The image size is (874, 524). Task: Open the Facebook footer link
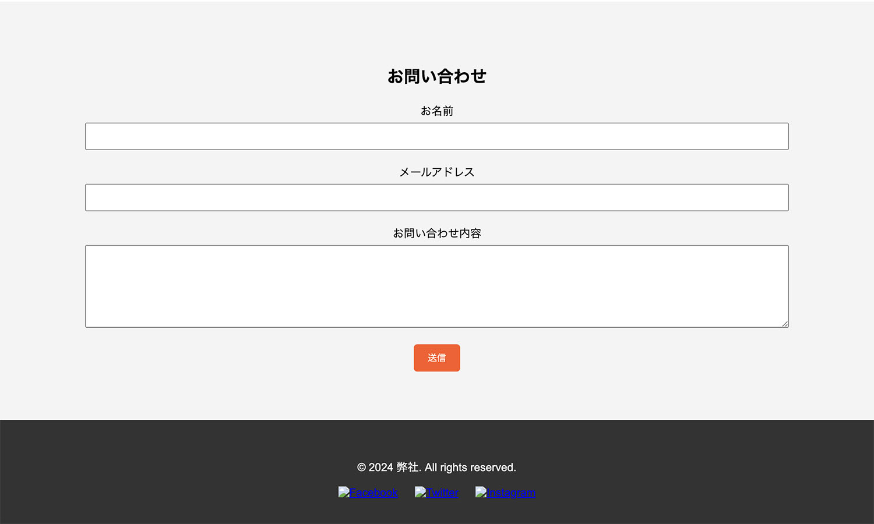click(368, 493)
